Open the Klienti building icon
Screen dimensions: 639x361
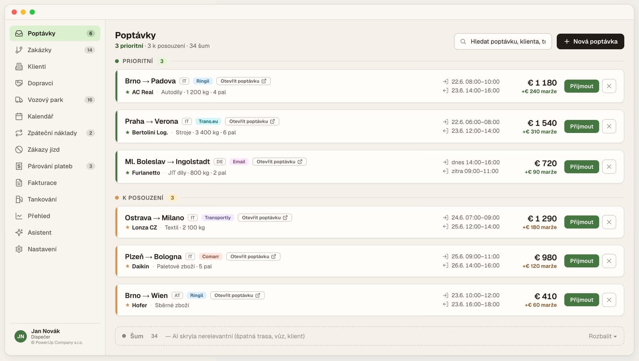point(19,67)
